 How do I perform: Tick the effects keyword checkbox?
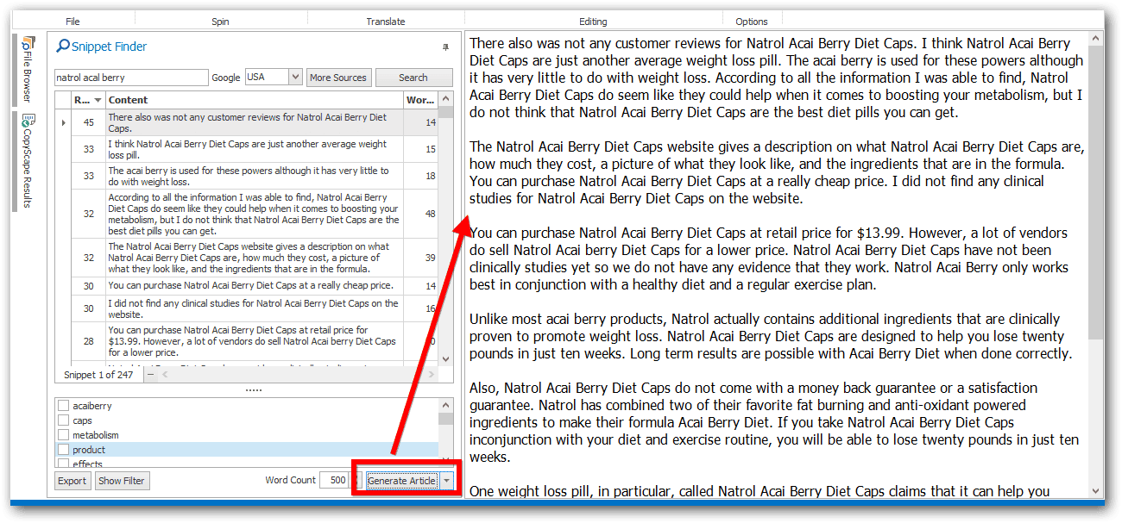[x=63, y=464]
